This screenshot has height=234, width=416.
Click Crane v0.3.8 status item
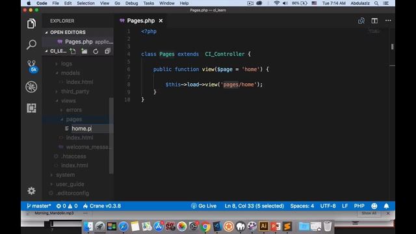tap(102, 206)
